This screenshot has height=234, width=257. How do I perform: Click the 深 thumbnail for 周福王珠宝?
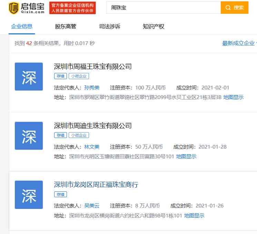click(29, 77)
